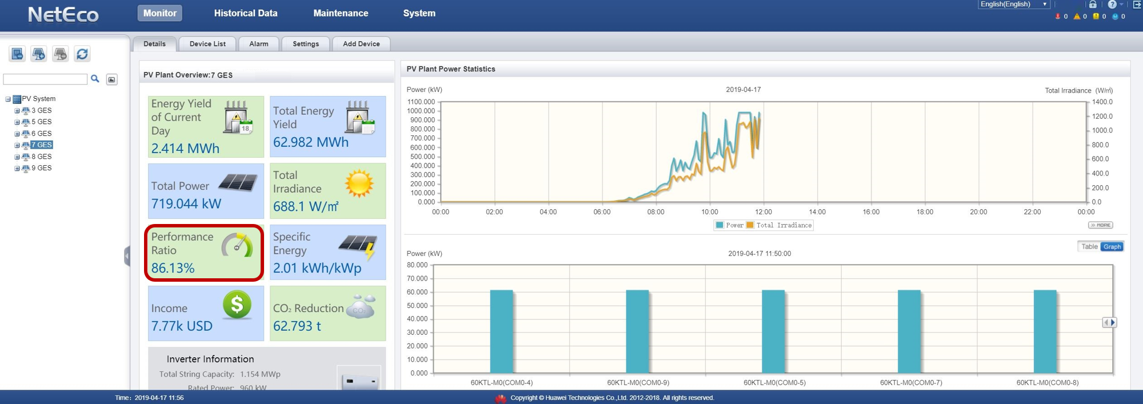This screenshot has width=1143, height=404.
Task: Select 5 GES in the tree
Action: pos(41,122)
